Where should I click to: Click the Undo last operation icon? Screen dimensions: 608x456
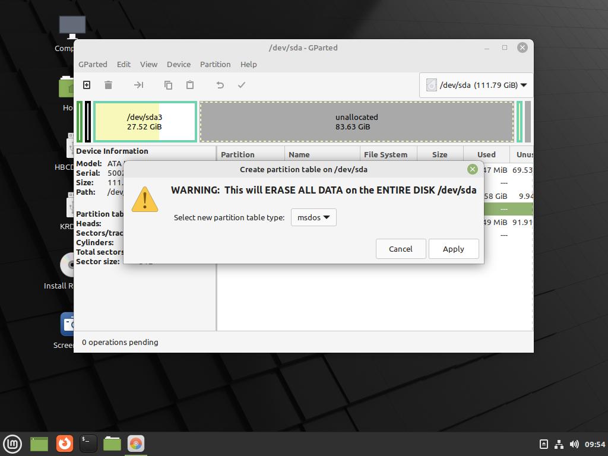pos(220,85)
